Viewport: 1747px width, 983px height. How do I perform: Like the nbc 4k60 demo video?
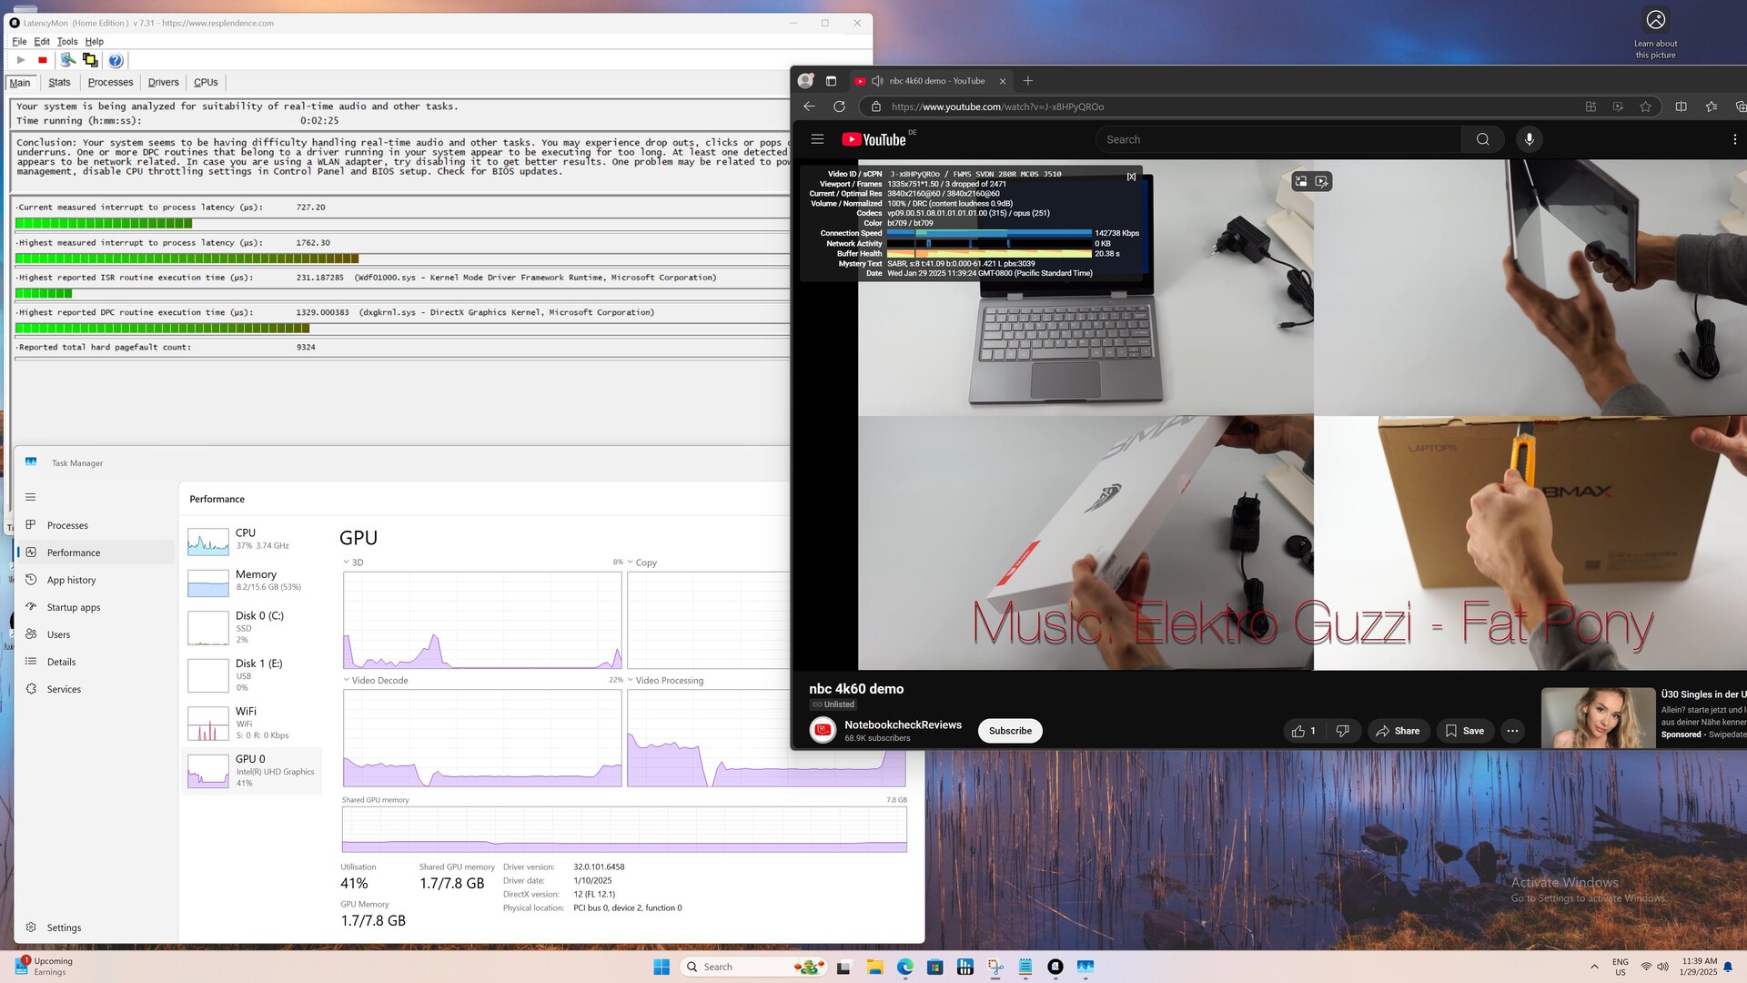pyautogui.click(x=1303, y=731)
